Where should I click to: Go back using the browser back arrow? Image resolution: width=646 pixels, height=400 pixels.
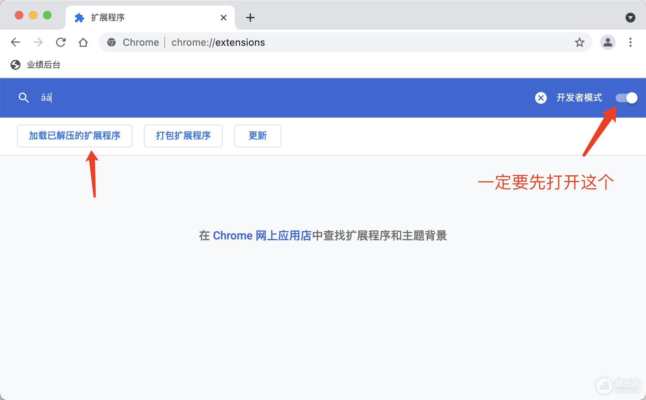pos(16,42)
